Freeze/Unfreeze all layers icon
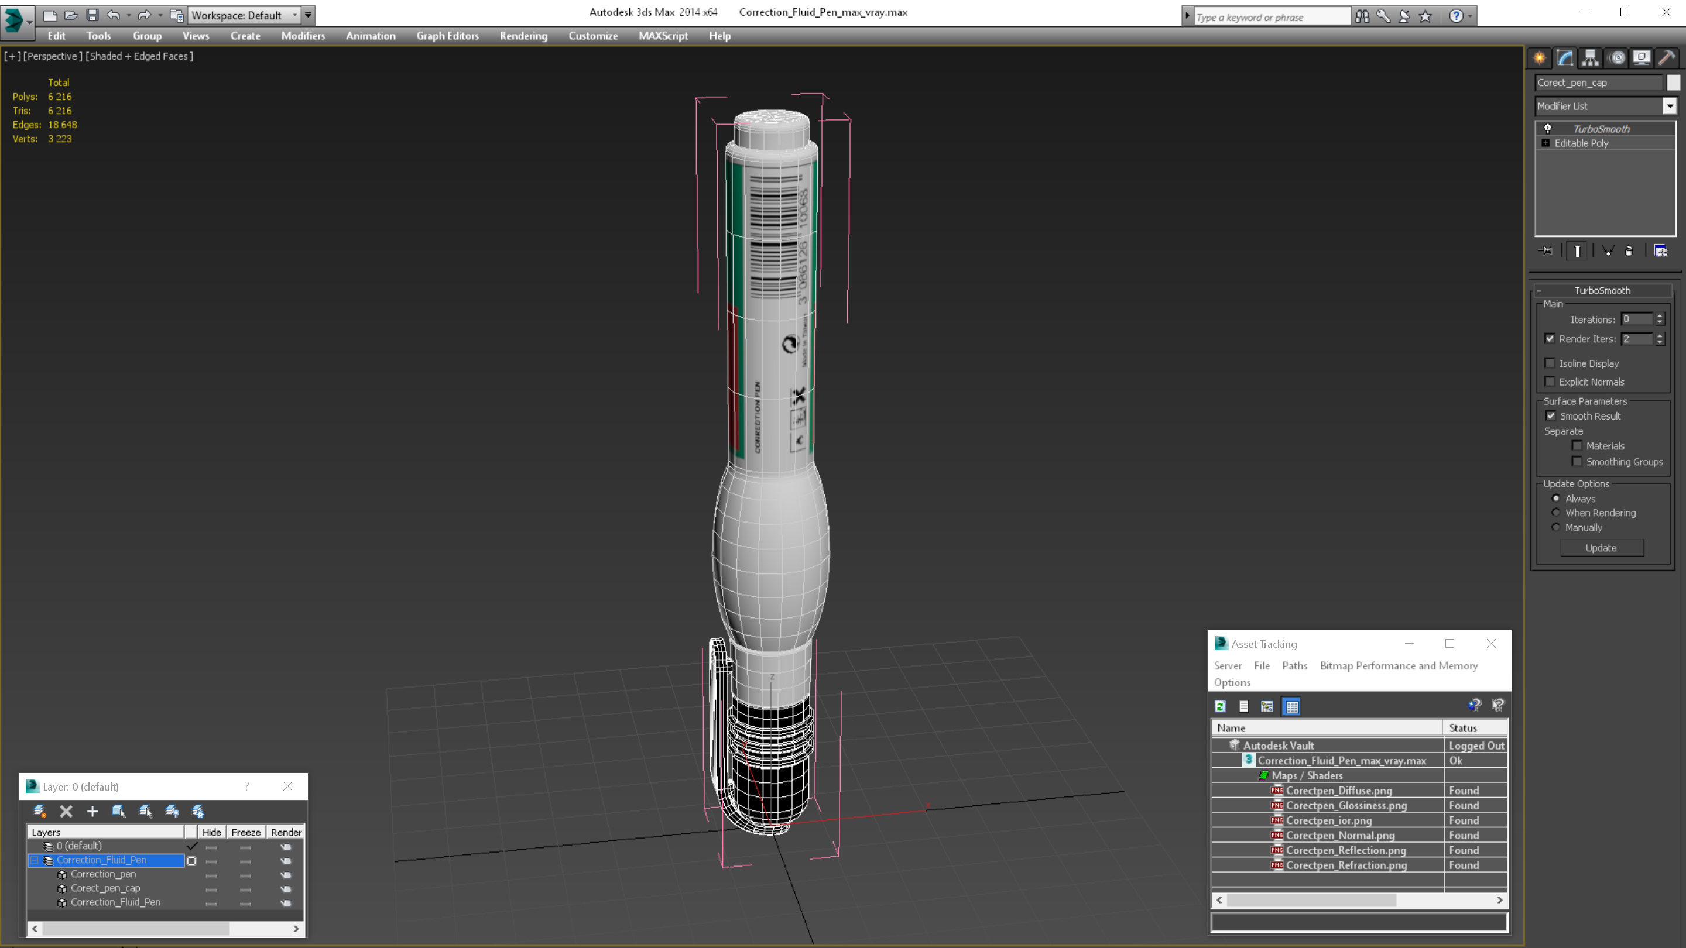Viewport: 1686px width, 948px height. point(198,811)
